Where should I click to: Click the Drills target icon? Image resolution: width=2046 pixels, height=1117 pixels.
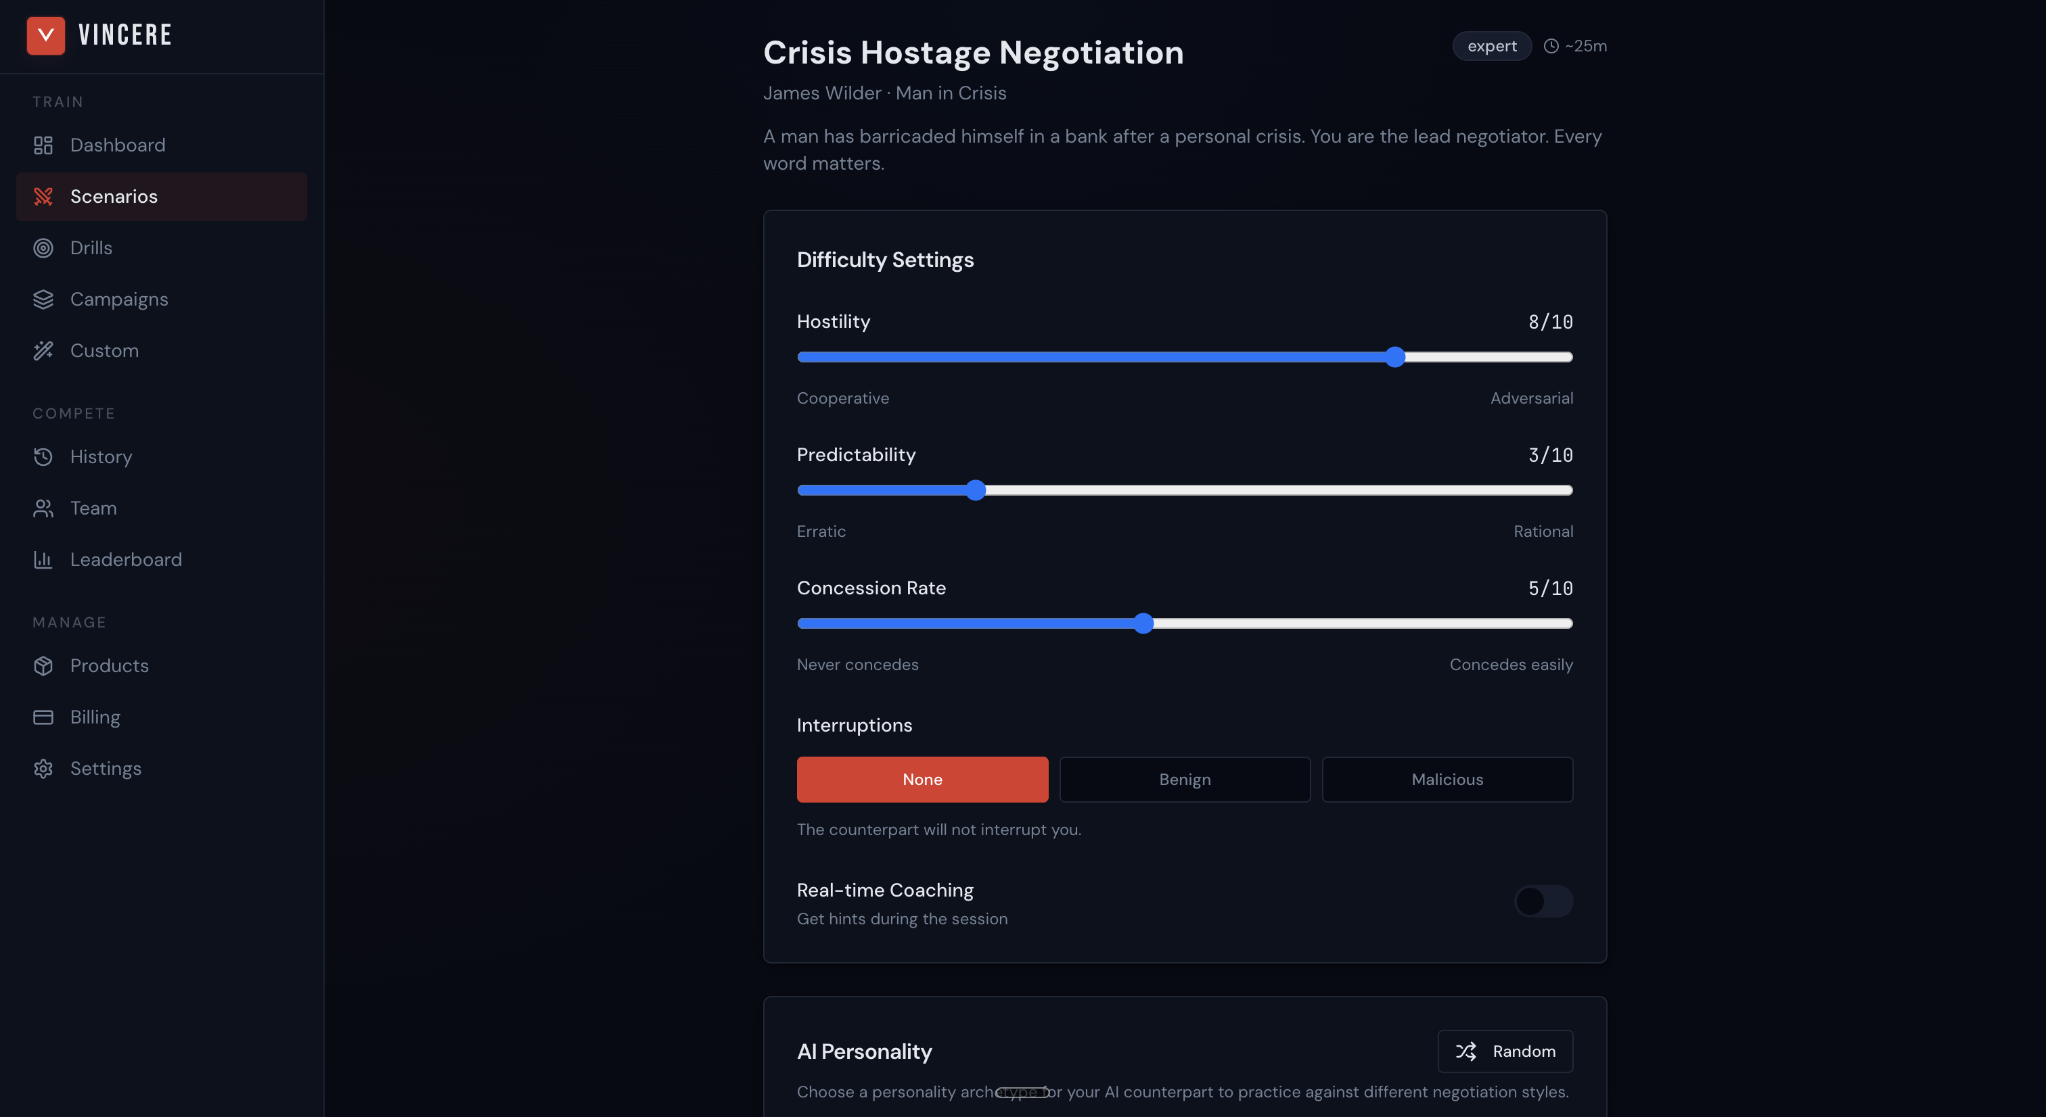tap(43, 247)
